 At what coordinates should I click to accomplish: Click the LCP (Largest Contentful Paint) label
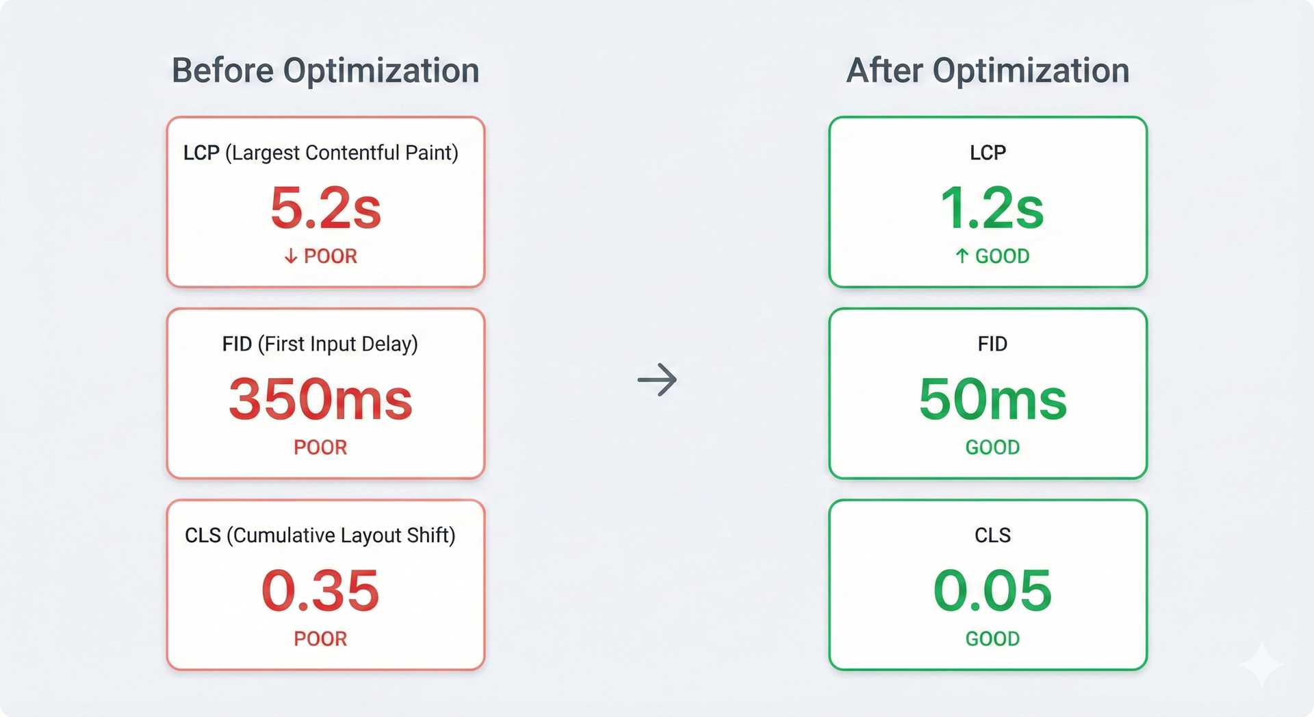point(320,152)
